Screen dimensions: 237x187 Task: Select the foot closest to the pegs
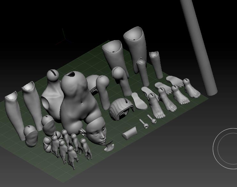157,106
